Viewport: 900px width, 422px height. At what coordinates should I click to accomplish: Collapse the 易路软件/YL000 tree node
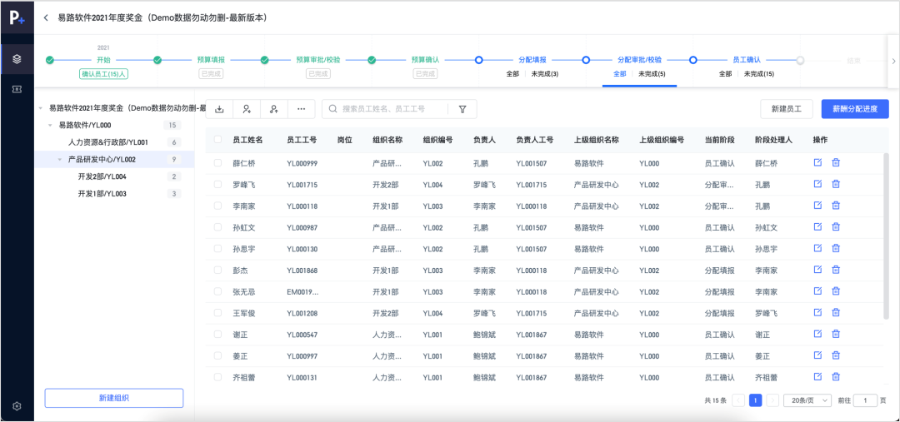51,126
